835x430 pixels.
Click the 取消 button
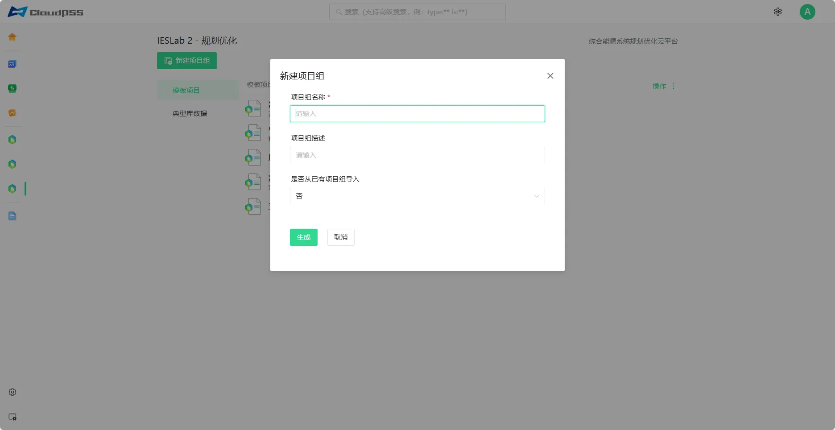(x=341, y=237)
